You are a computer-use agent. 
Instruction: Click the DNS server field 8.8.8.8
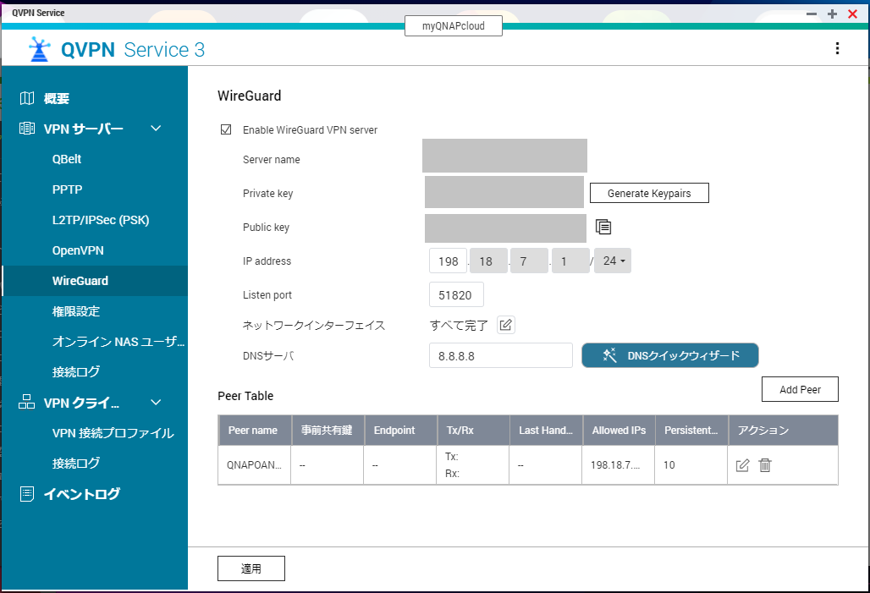pyautogui.click(x=500, y=355)
